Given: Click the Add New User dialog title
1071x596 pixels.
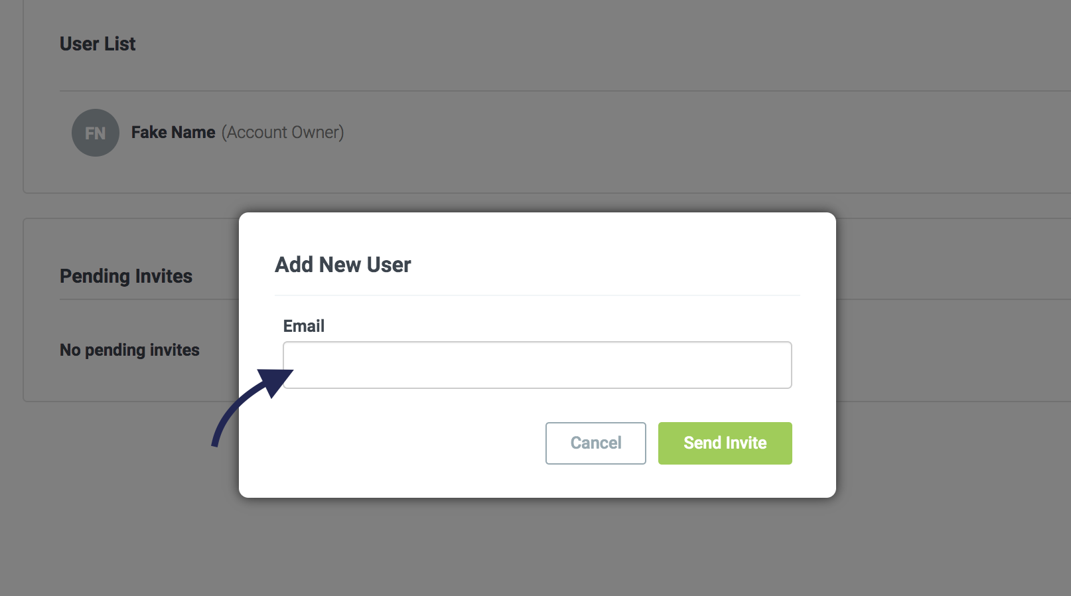Looking at the screenshot, I should click(343, 265).
